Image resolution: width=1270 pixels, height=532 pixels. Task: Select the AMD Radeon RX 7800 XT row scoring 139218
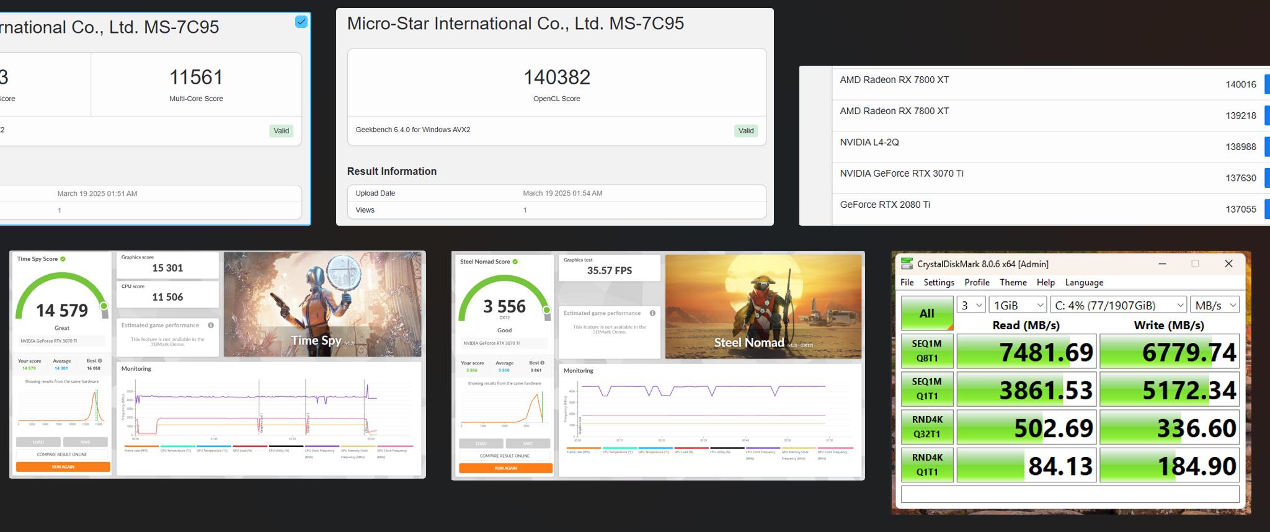pyautogui.click(x=1051, y=115)
